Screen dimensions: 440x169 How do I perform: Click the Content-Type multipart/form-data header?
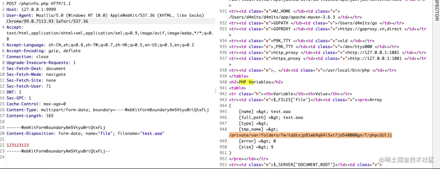click(x=108, y=110)
